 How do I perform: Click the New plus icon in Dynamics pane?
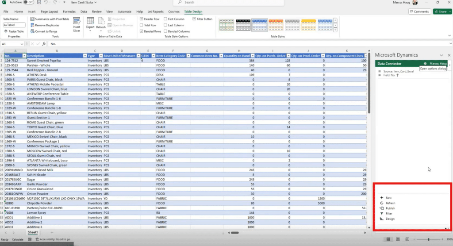(382, 198)
